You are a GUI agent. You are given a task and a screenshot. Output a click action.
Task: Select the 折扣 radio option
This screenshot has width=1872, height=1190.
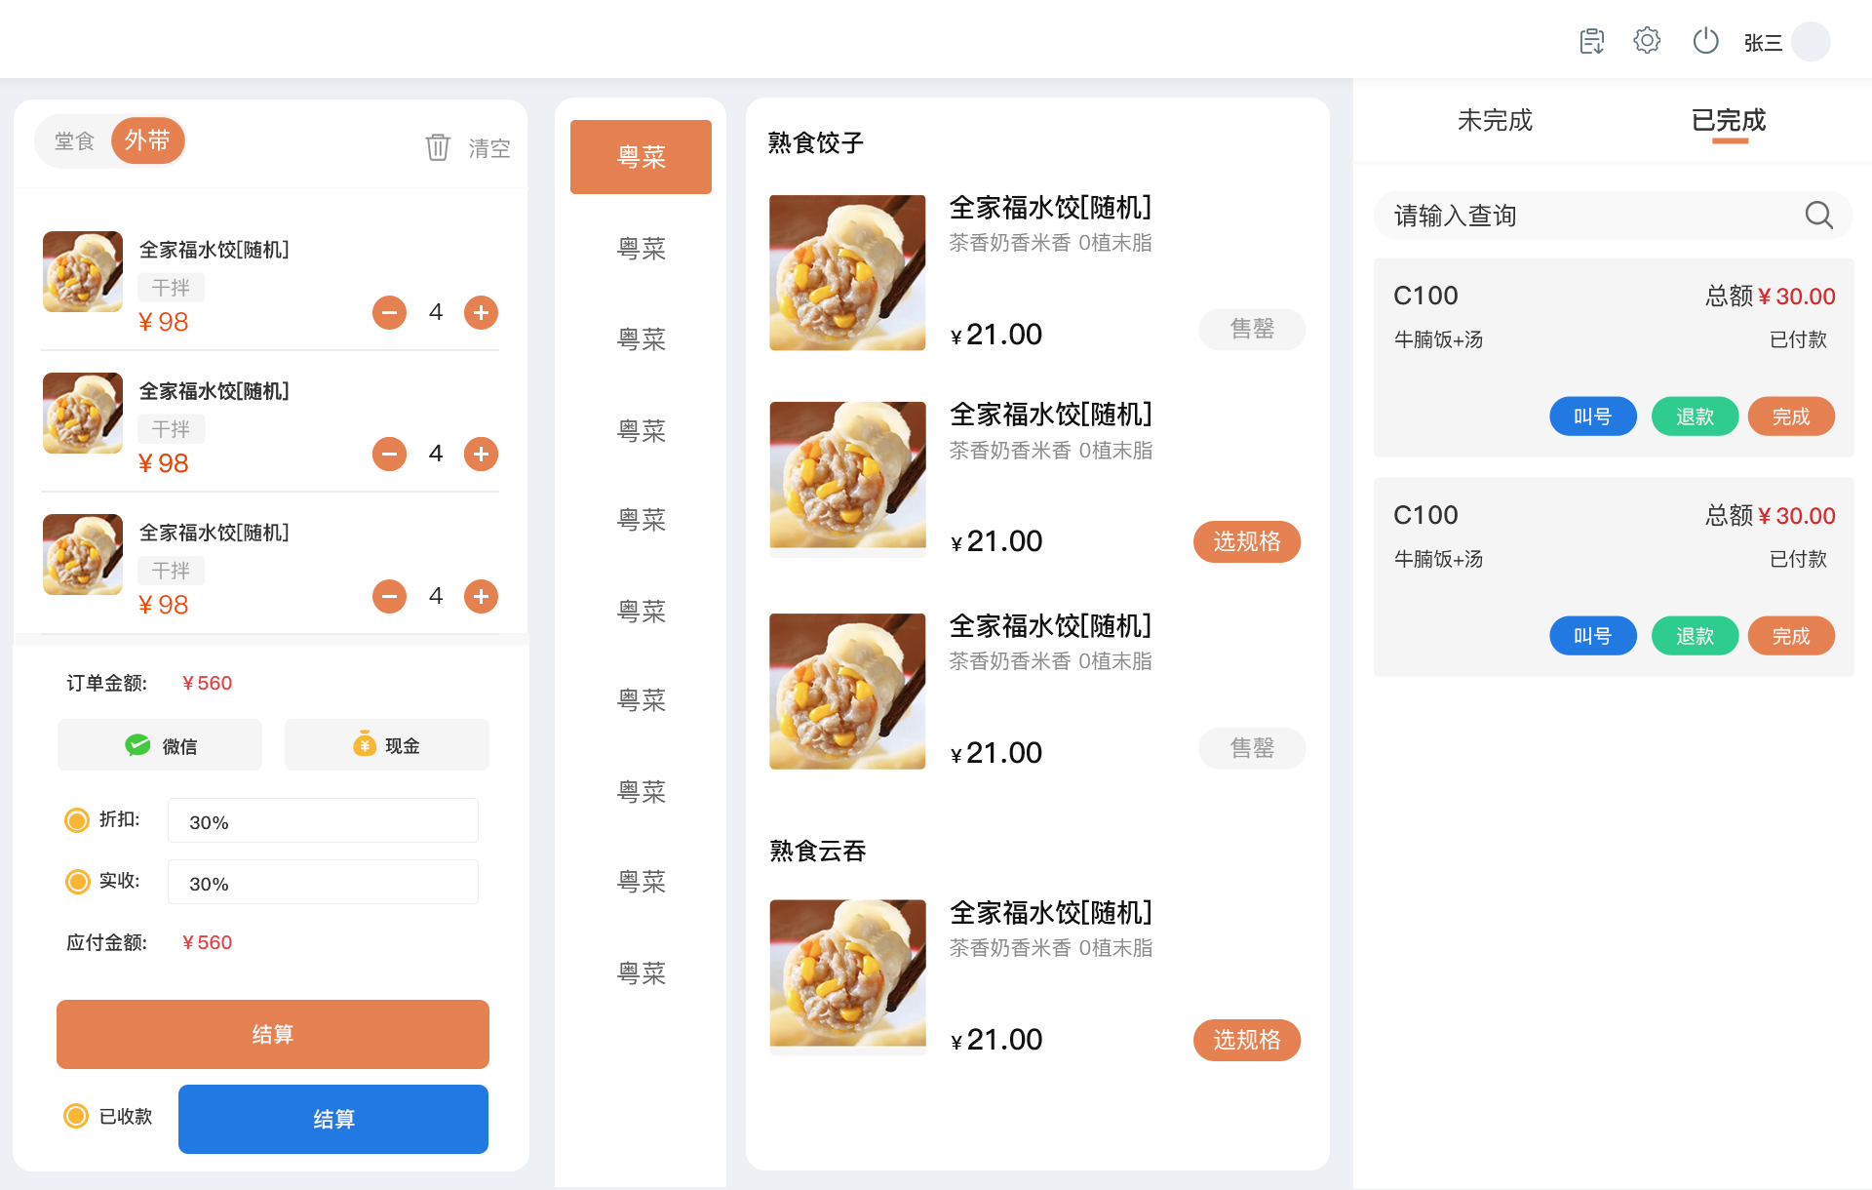[77, 820]
